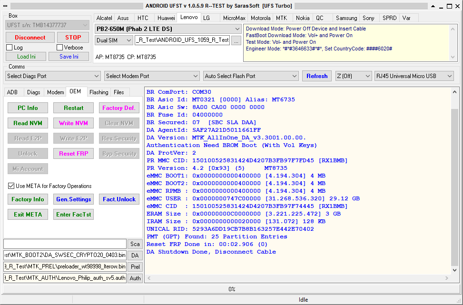Click the Exit META button
Screen dimensions: 463x305
28,214
